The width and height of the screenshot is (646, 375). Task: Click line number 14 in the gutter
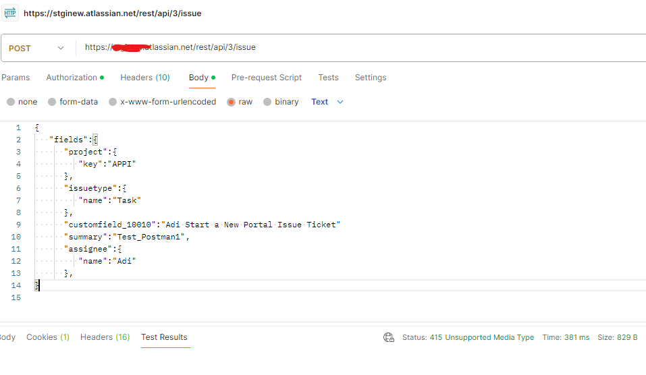(x=16, y=285)
